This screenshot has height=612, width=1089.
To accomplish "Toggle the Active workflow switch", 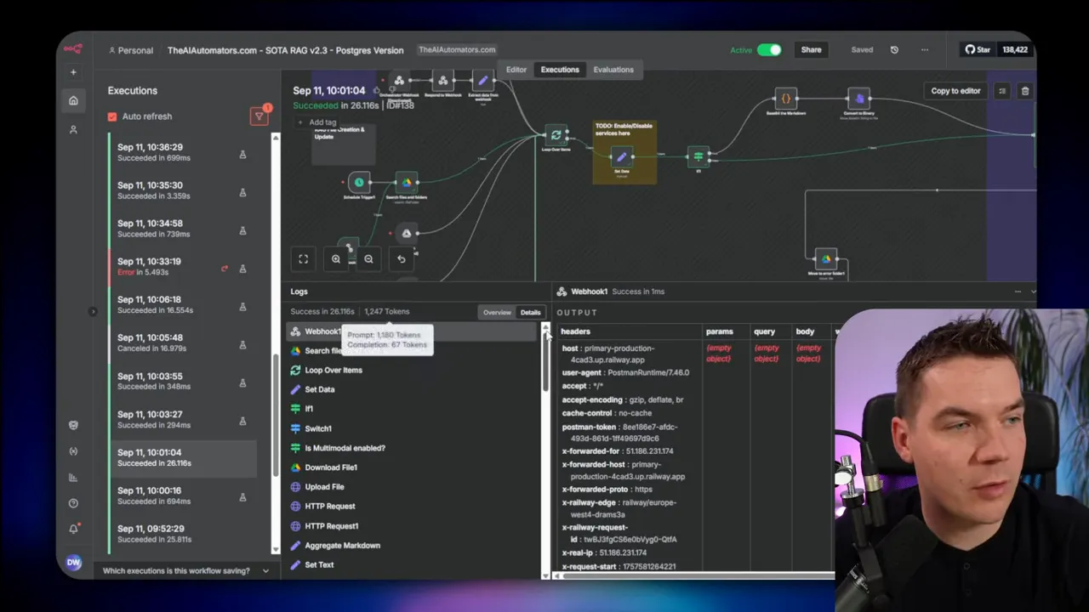I will 769,49.
